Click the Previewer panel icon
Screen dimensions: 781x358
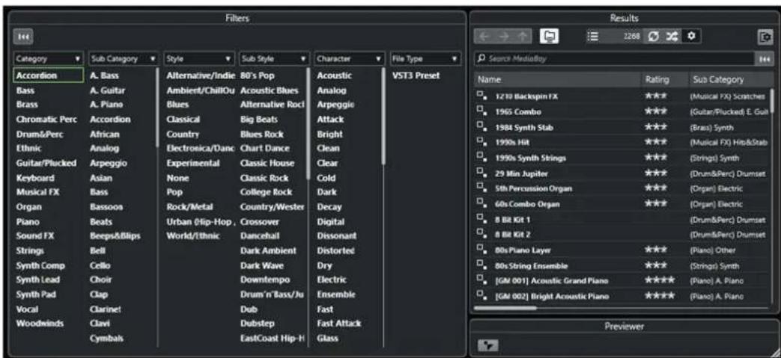tap(488, 345)
